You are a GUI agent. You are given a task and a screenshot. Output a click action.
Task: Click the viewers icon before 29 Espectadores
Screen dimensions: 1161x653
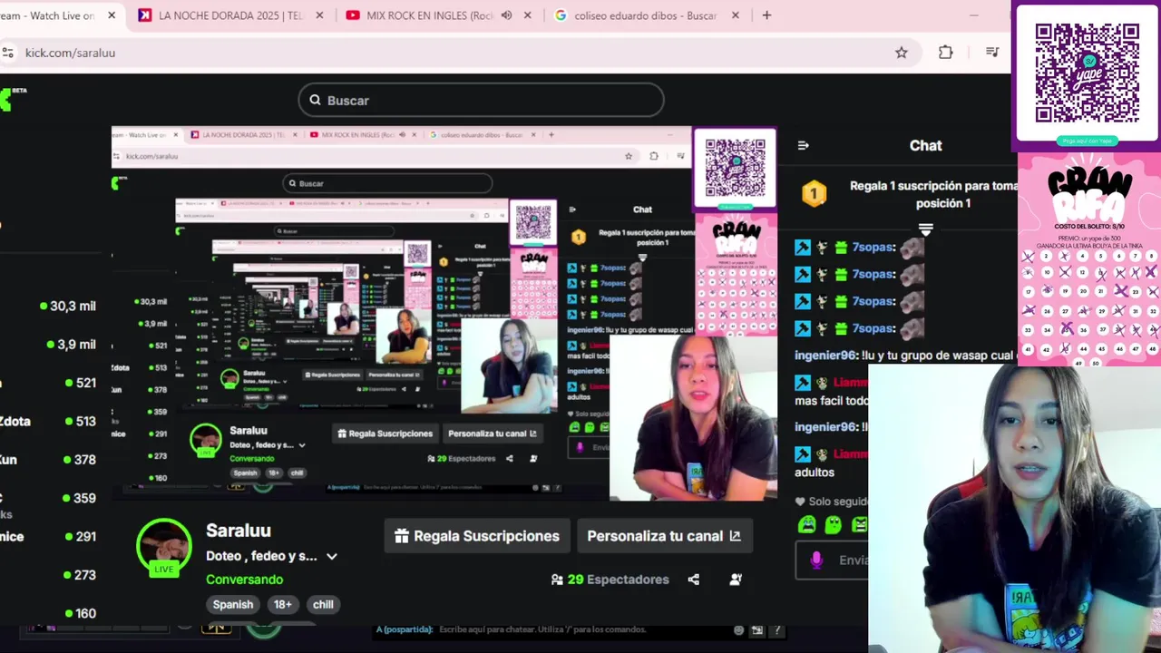pos(557,580)
